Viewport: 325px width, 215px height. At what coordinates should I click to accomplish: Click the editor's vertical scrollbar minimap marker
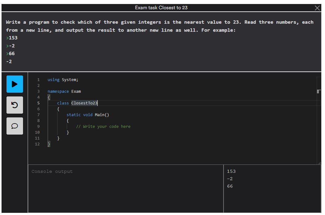point(319,91)
